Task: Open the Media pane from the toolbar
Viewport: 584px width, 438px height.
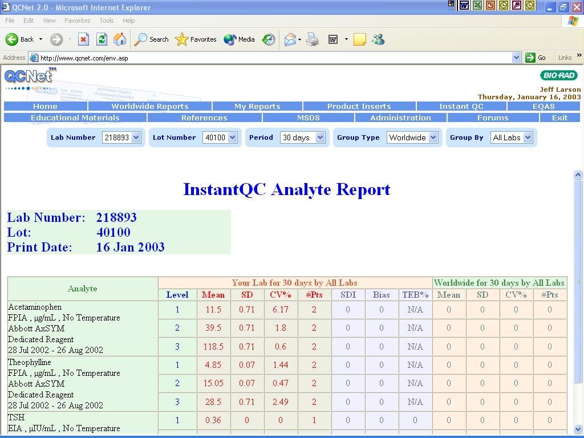Action: pyautogui.click(x=239, y=39)
